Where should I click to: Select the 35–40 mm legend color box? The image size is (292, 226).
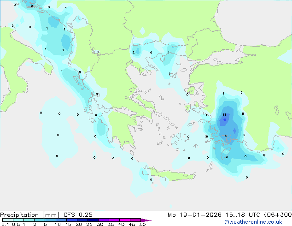[114, 220]
